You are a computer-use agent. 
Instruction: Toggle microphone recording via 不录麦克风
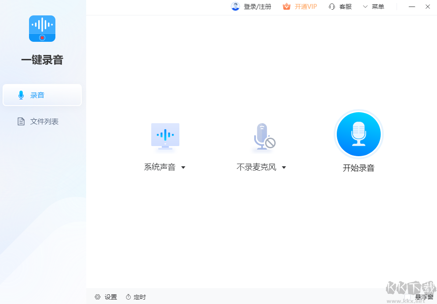click(256, 167)
